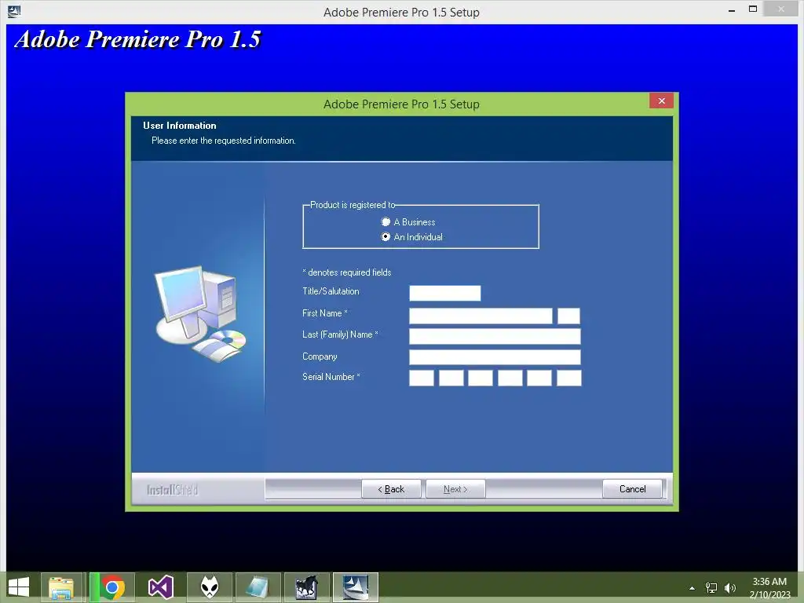
Task: Open Visual Studio from the taskbar
Action: (x=160, y=587)
